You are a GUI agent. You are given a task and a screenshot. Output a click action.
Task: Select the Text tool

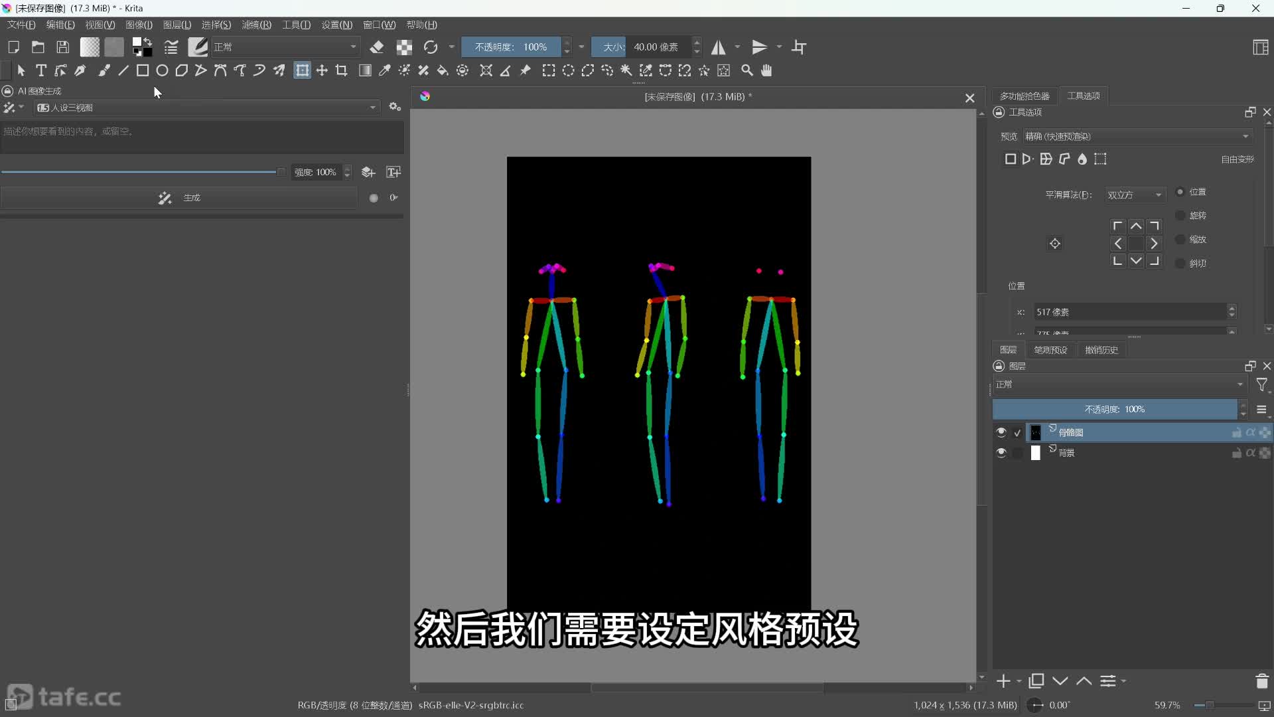pyautogui.click(x=41, y=70)
